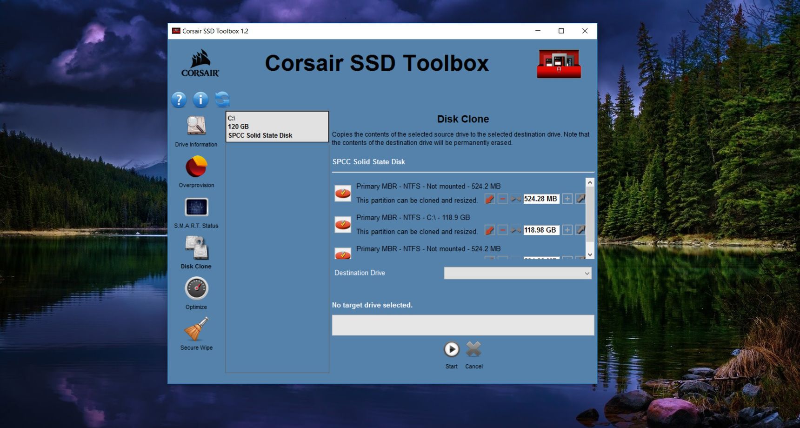Click the Cancel X button

[x=473, y=349]
